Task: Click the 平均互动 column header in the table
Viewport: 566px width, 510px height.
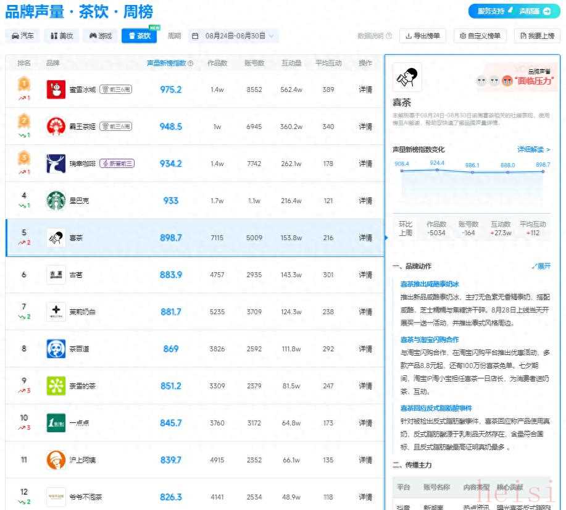Action: [x=328, y=63]
